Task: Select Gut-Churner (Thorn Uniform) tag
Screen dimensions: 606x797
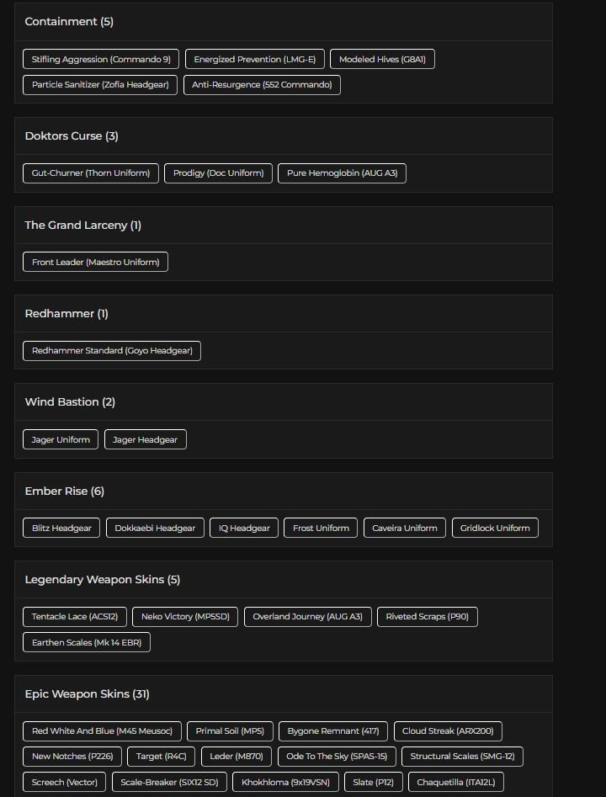Action: coord(91,173)
